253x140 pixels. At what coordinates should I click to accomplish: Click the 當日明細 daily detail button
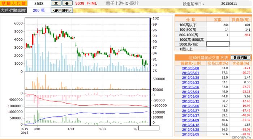coord(240,57)
